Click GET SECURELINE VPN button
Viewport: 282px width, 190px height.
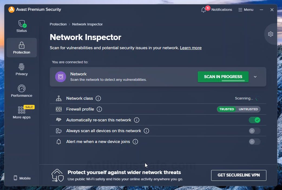[x=238, y=175]
